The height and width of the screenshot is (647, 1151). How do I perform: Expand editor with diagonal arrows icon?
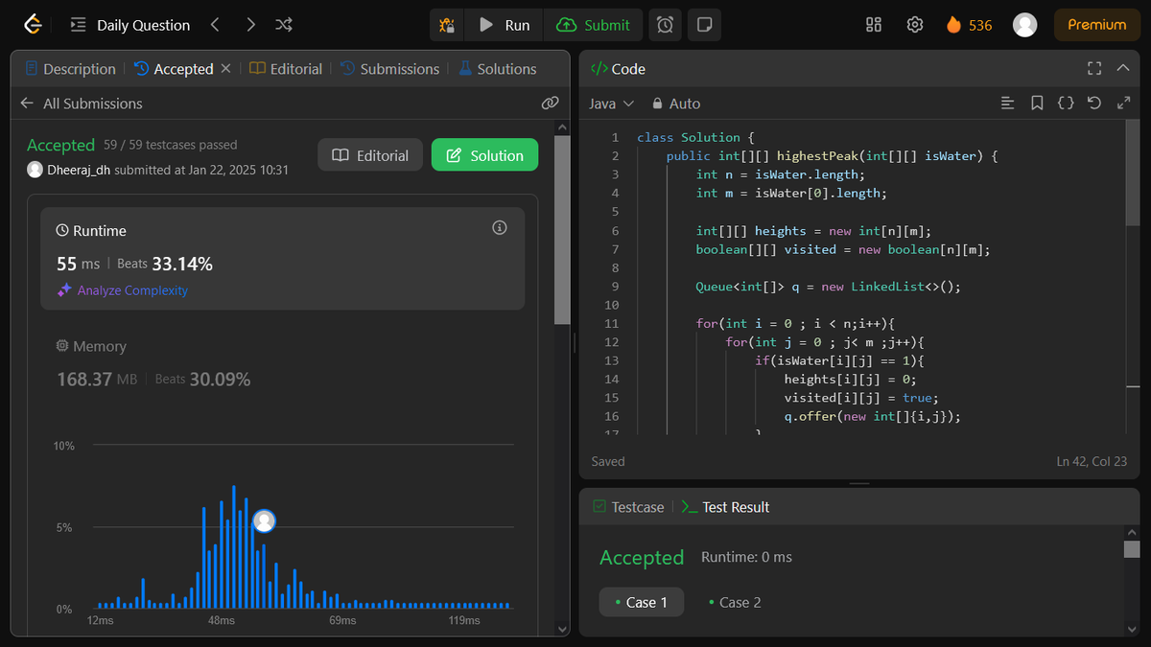(x=1123, y=104)
